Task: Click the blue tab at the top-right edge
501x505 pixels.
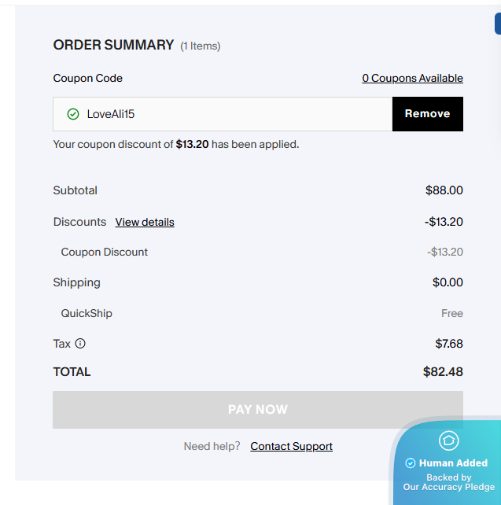Action: [497, 24]
